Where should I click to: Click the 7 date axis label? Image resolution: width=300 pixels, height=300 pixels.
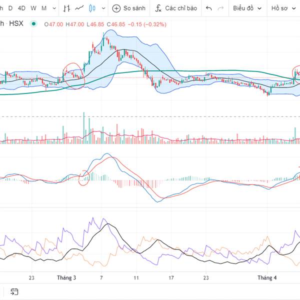101,278
